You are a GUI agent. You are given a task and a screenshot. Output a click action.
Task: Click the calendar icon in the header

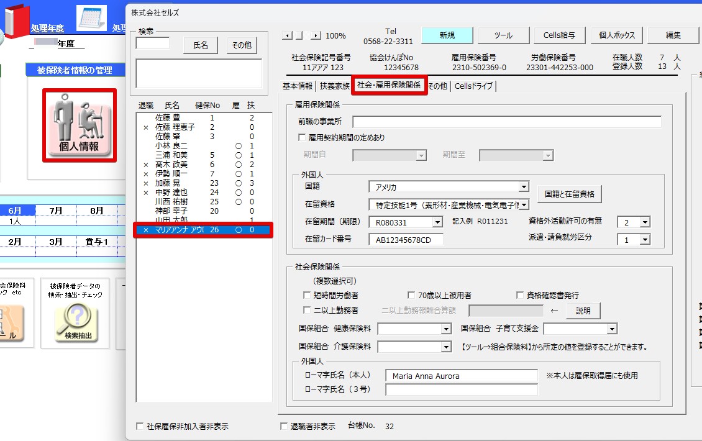pos(92,18)
